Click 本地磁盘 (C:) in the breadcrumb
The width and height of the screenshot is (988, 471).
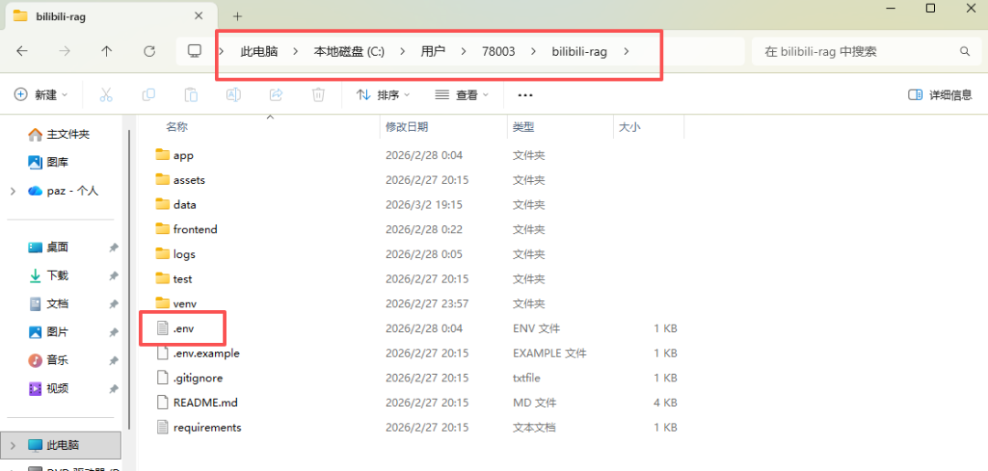349,51
